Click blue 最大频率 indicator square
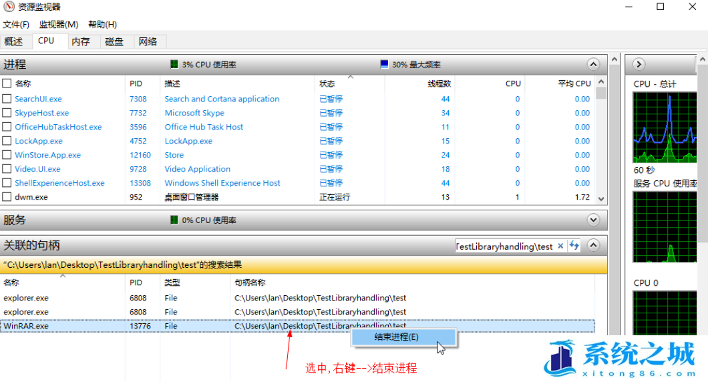The image size is (708, 382). coord(384,65)
